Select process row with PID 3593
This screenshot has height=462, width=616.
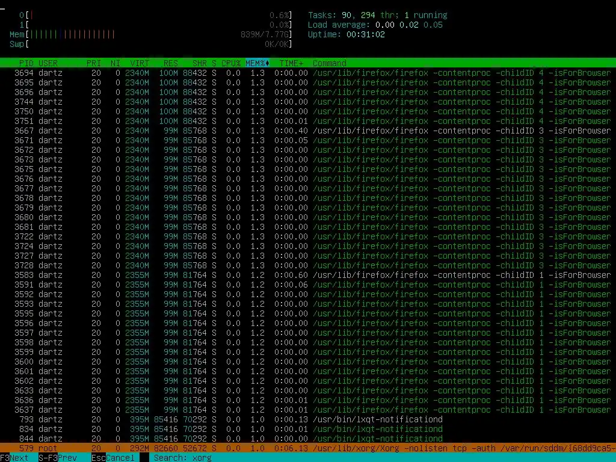[308, 304]
